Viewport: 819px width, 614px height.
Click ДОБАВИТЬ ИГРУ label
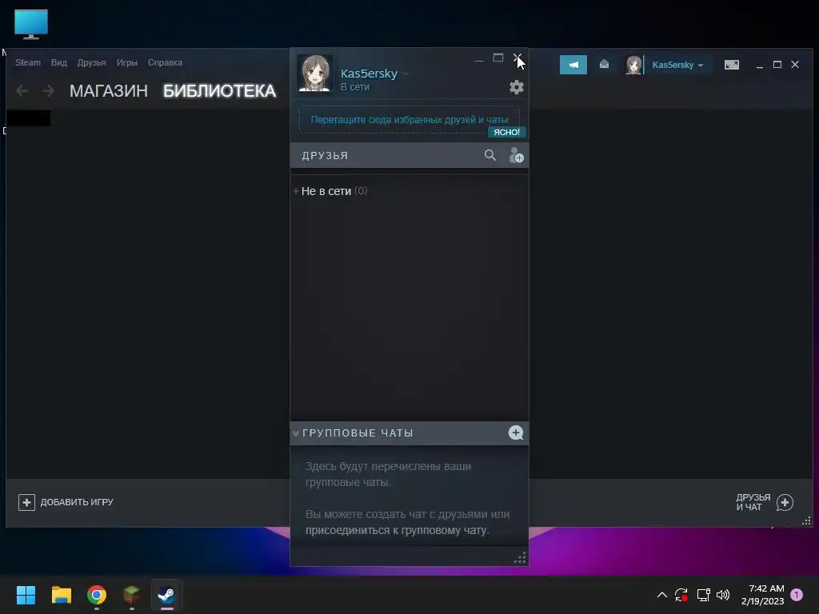pyautogui.click(x=77, y=502)
